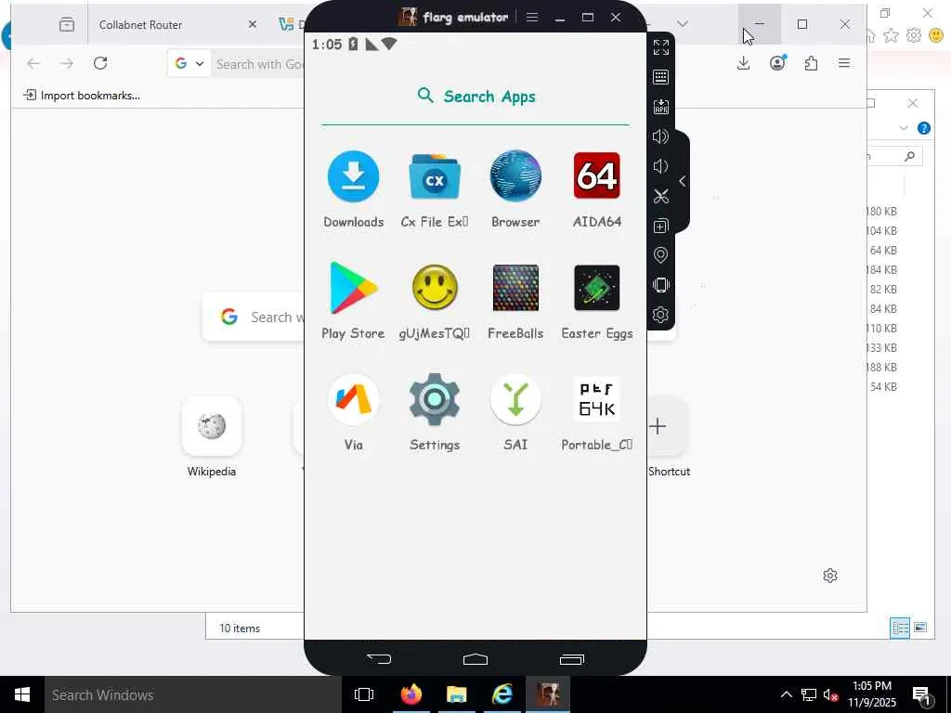Viewport: 951px width, 713px height.
Task: Click the emulator volume down icon
Action: coord(660,166)
